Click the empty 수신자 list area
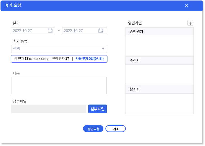Image resolution: width=205 pixels, height=146 pixels. tap(159, 75)
